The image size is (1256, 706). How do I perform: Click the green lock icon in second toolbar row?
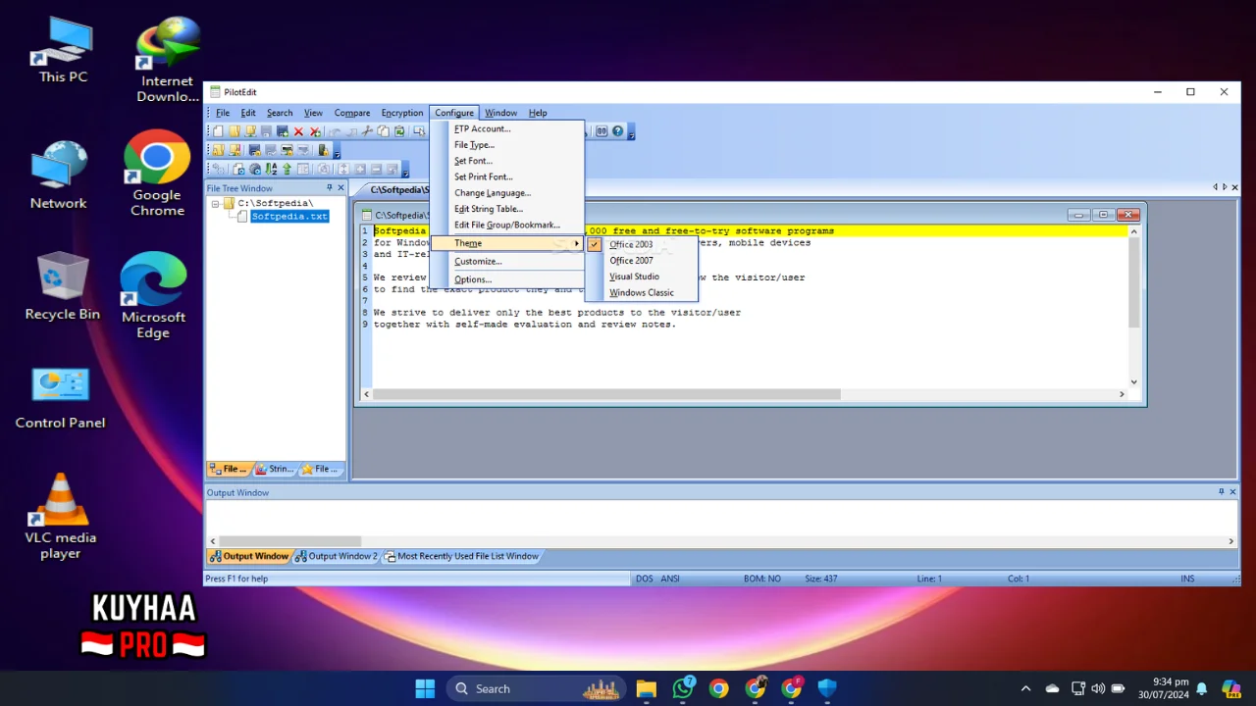[323, 150]
